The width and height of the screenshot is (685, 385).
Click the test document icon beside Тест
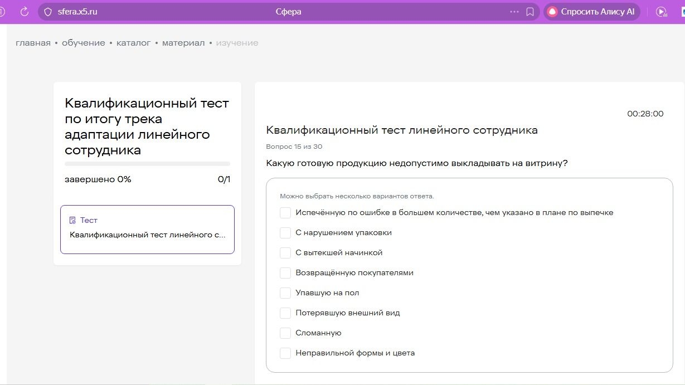72,220
